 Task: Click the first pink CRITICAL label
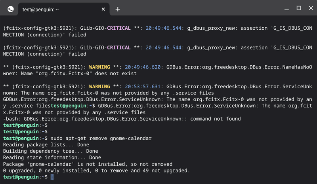pyautogui.click(x=118, y=28)
